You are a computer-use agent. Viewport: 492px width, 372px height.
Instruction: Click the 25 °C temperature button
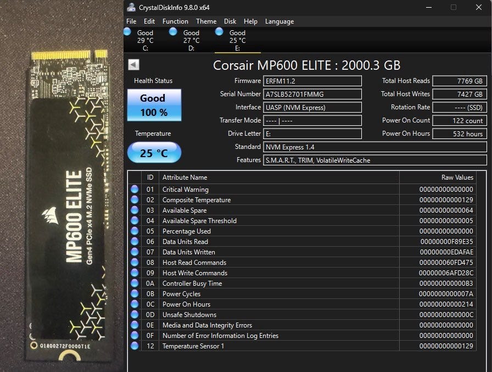tap(154, 153)
